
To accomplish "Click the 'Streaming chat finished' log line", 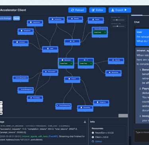I will 43,138.
